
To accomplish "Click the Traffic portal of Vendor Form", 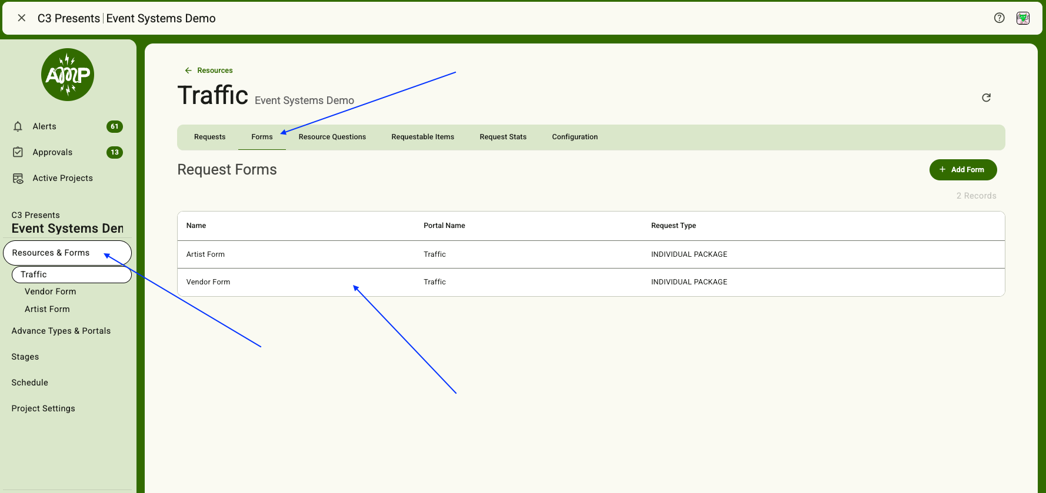I will pyautogui.click(x=435, y=282).
